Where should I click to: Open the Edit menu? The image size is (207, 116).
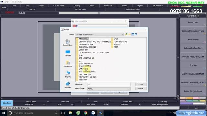point(27,6)
